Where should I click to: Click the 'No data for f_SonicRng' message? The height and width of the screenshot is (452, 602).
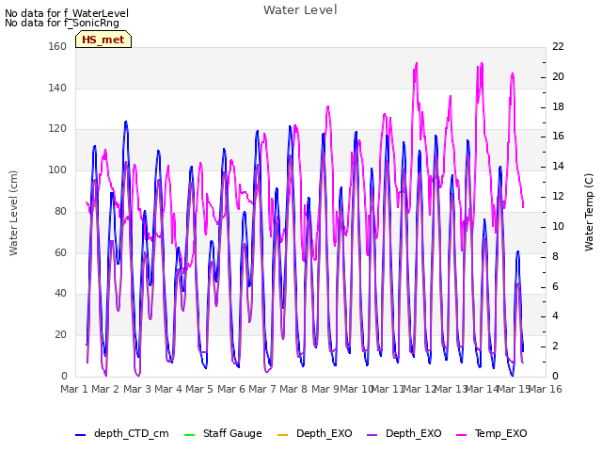[x=62, y=23]
